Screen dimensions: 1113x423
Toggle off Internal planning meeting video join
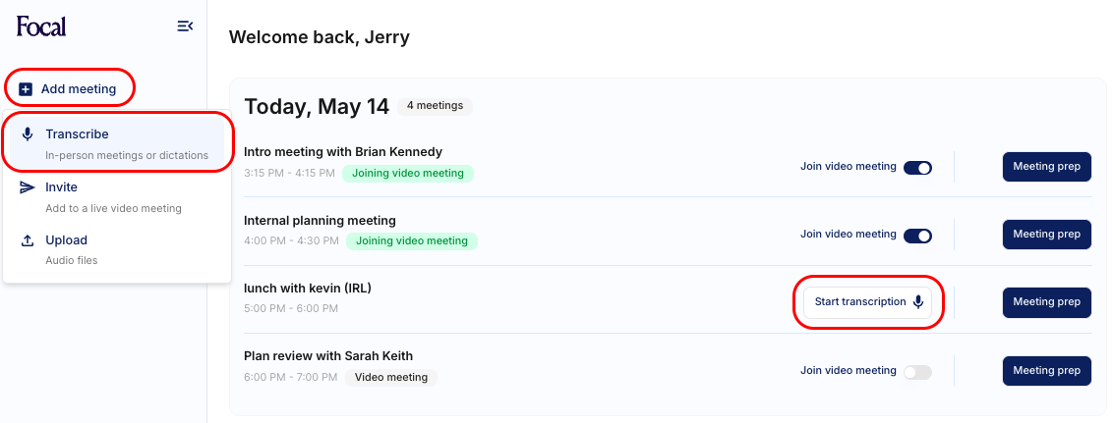click(917, 236)
